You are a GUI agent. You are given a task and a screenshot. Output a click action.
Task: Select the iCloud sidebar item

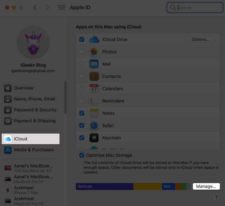(x=30, y=139)
